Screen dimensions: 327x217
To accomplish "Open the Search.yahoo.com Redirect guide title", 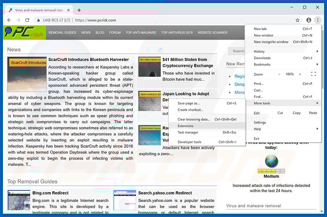I will [165, 193].
